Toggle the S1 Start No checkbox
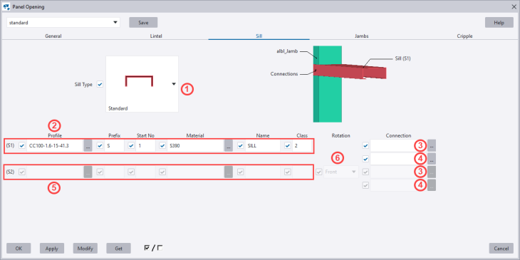The height and width of the screenshot is (260, 520). pos(131,145)
